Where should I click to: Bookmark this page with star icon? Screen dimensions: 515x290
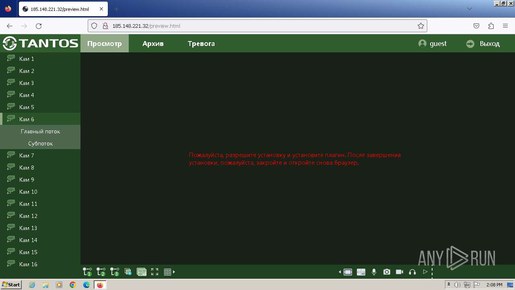pos(421,26)
